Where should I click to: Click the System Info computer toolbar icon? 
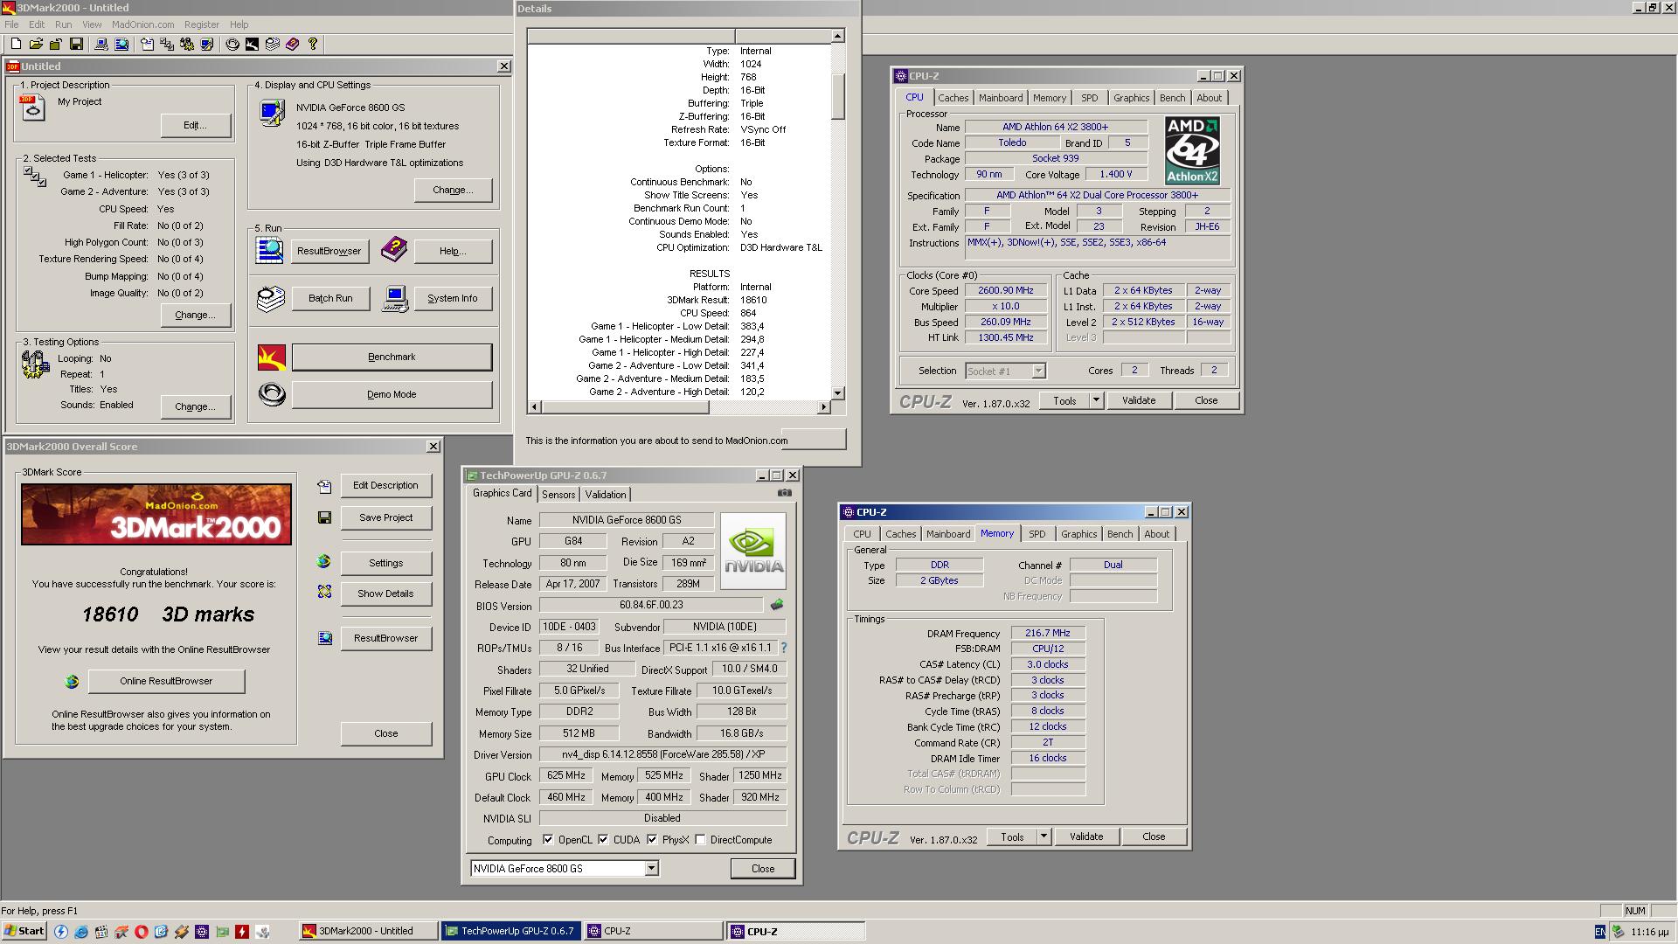pos(101,44)
